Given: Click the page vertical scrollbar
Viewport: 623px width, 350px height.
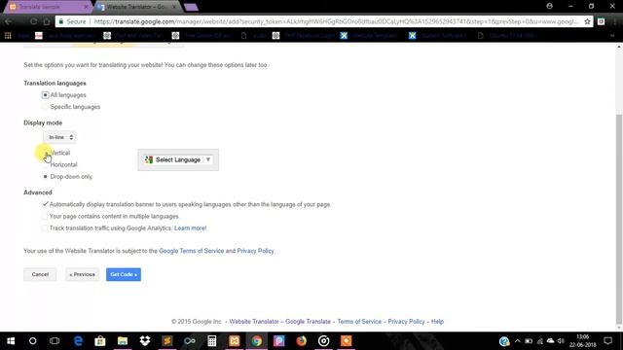Looking at the screenshot, I should click(x=619, y=218).
